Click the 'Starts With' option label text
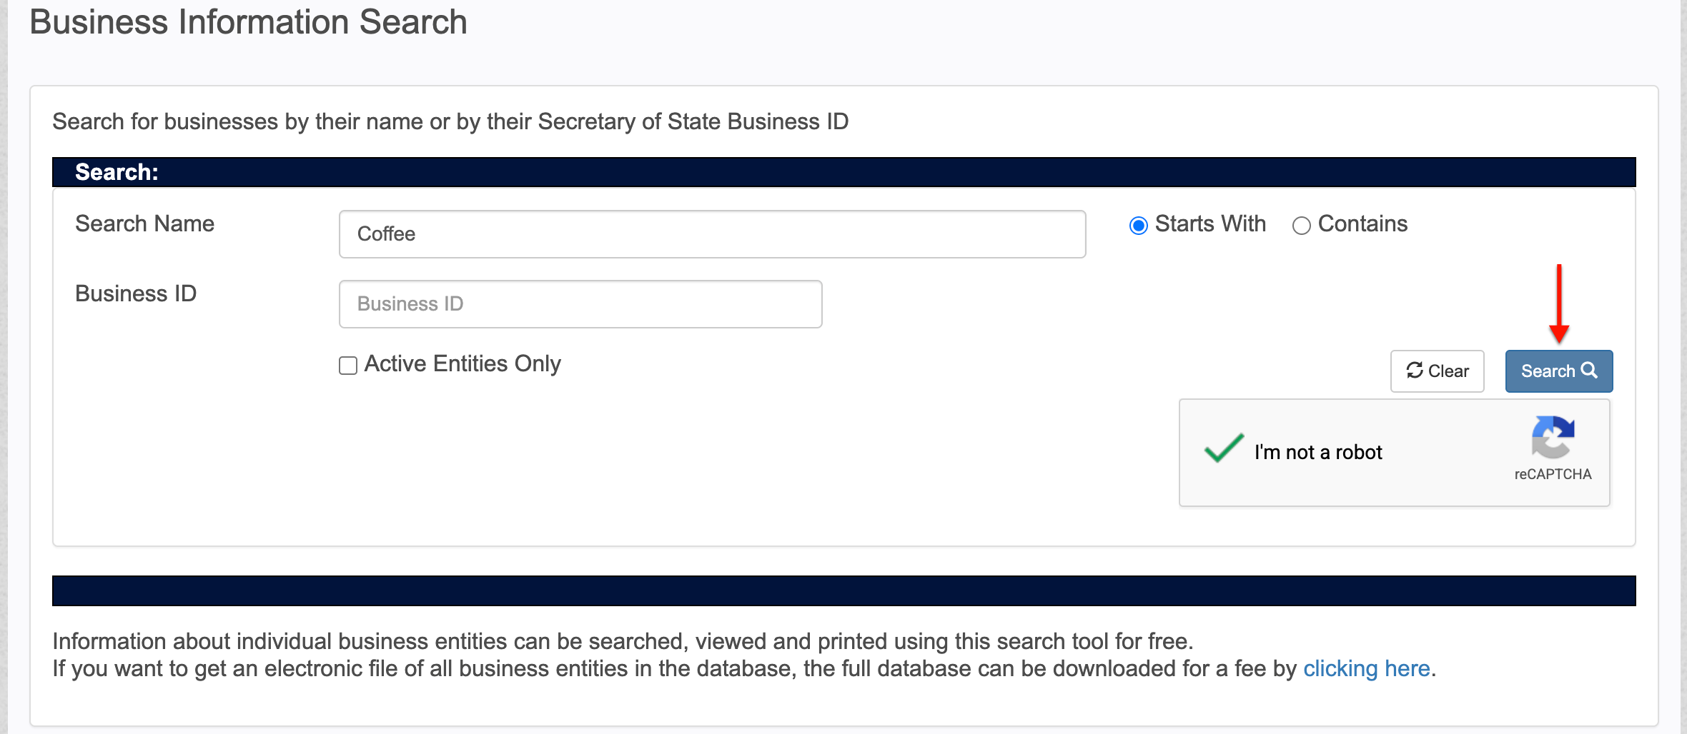The height and width of the screenshot is (734, 1687). (1210, 223)
